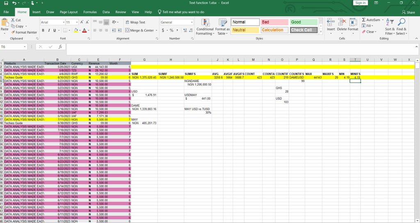
Task: Toggle Underline formatting
Action: pos(55,30)
